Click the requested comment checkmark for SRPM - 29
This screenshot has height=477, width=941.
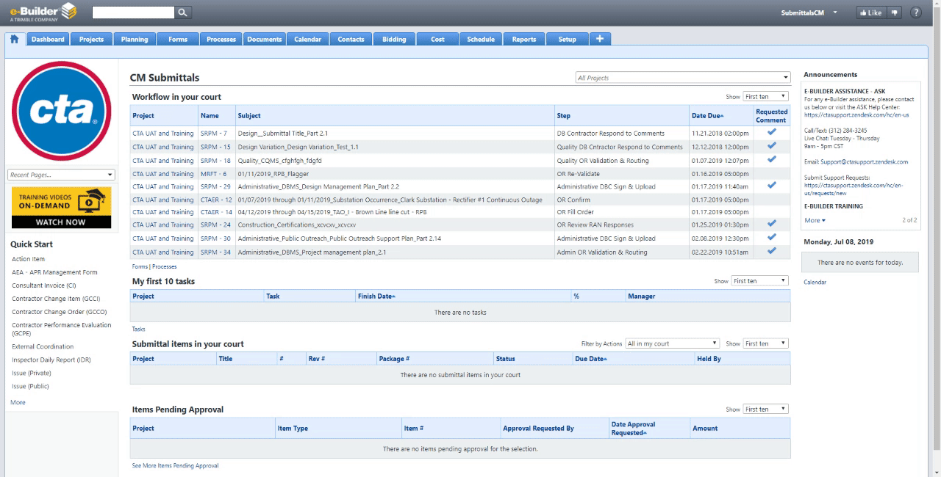771,186
